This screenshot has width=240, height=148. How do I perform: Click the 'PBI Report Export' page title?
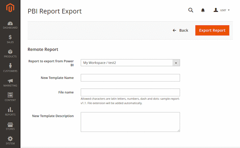click(x=55, y=11)
